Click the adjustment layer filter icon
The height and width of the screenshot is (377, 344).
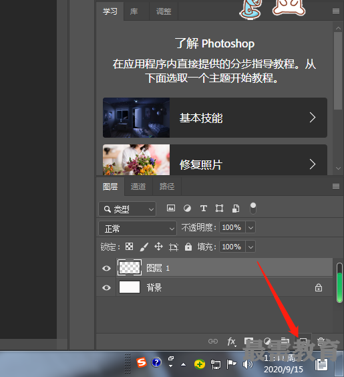point(187,208)
